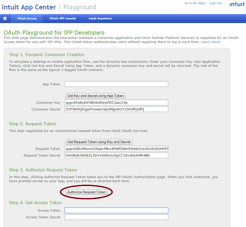
Task: Select the Consumer Secret field
Action: tap(116, 109)
